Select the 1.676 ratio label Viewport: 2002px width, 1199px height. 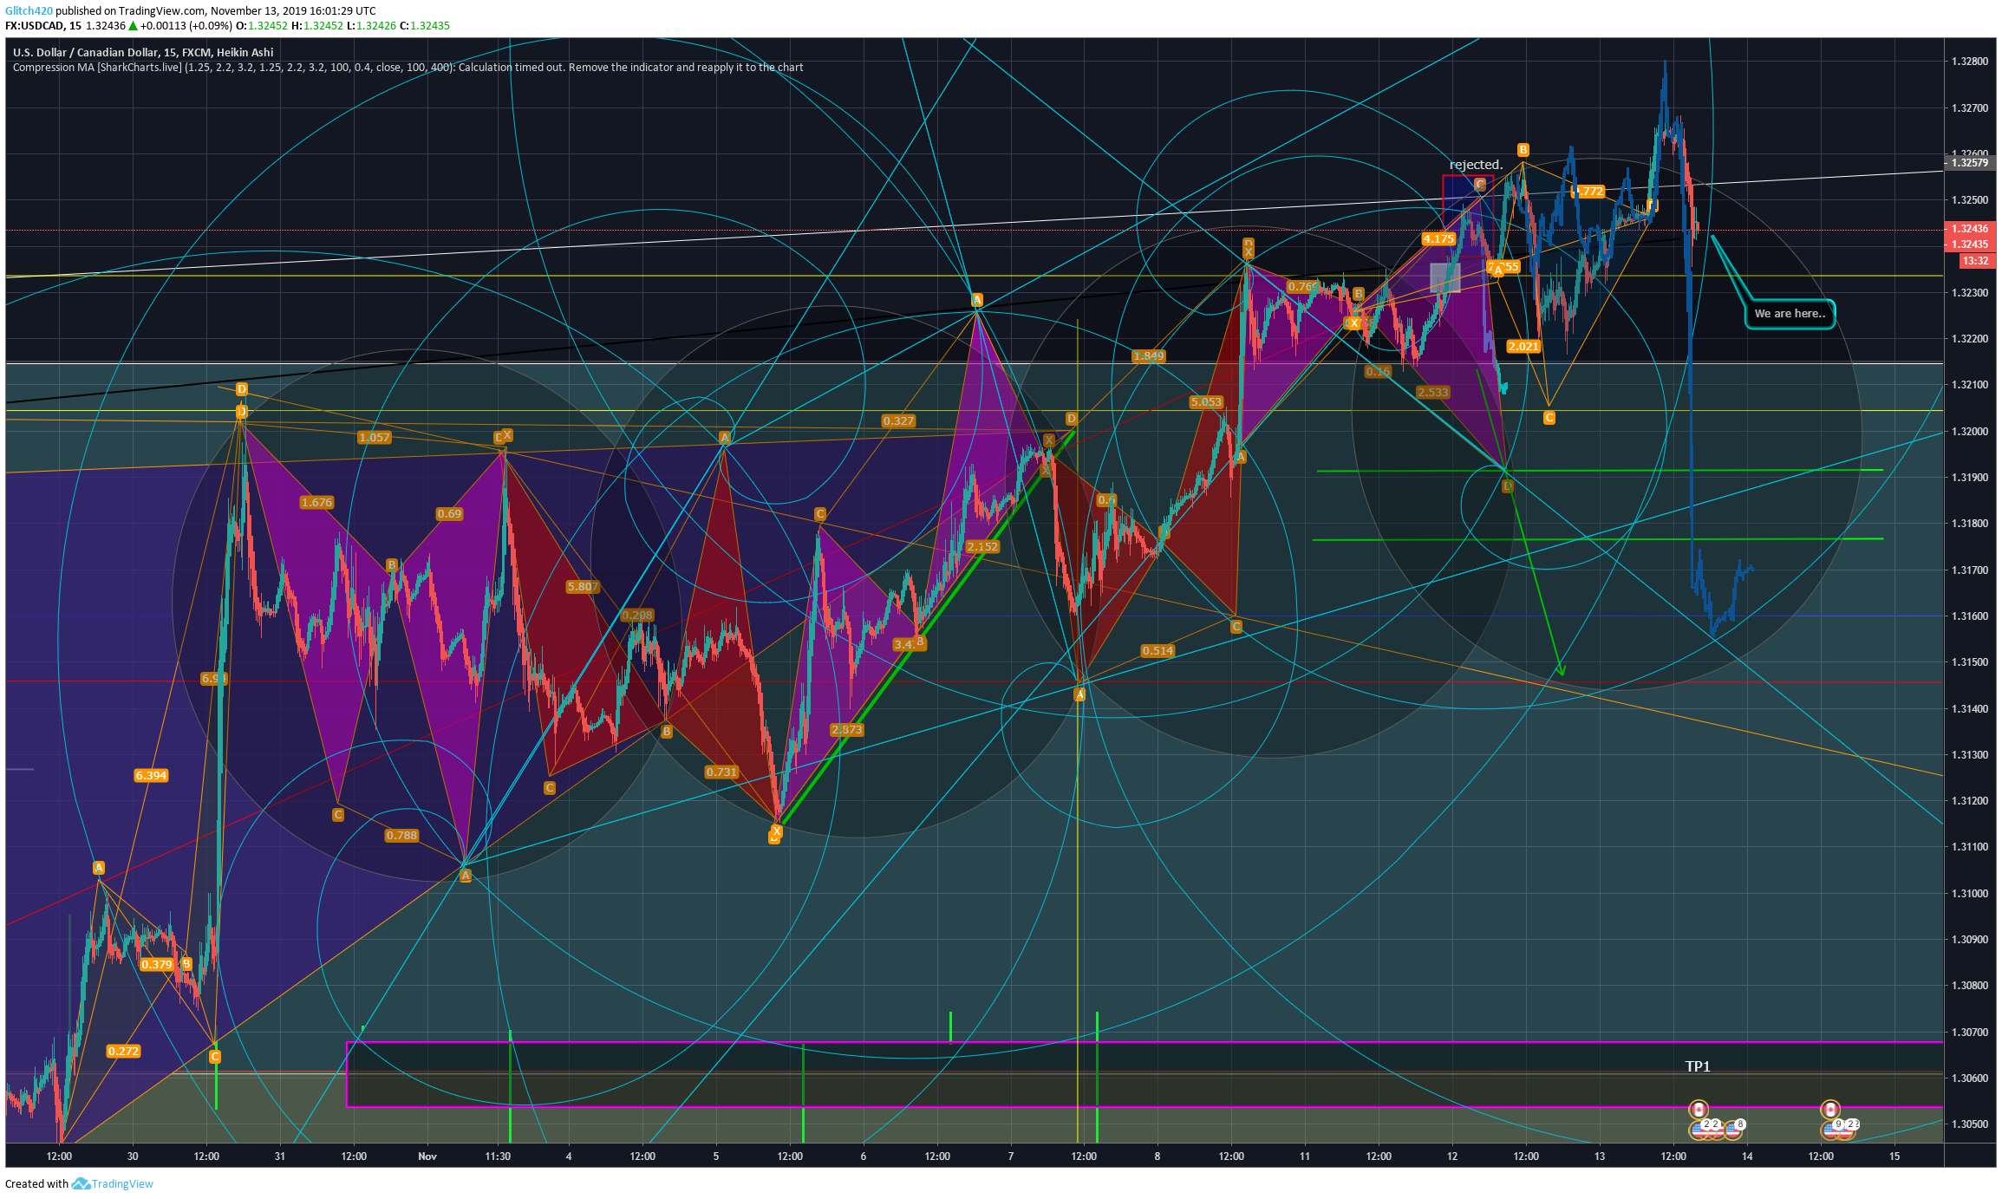(x=316, y=503)
